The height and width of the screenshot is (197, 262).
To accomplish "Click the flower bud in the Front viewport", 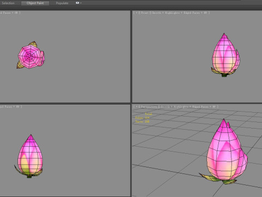I will 225,55.
